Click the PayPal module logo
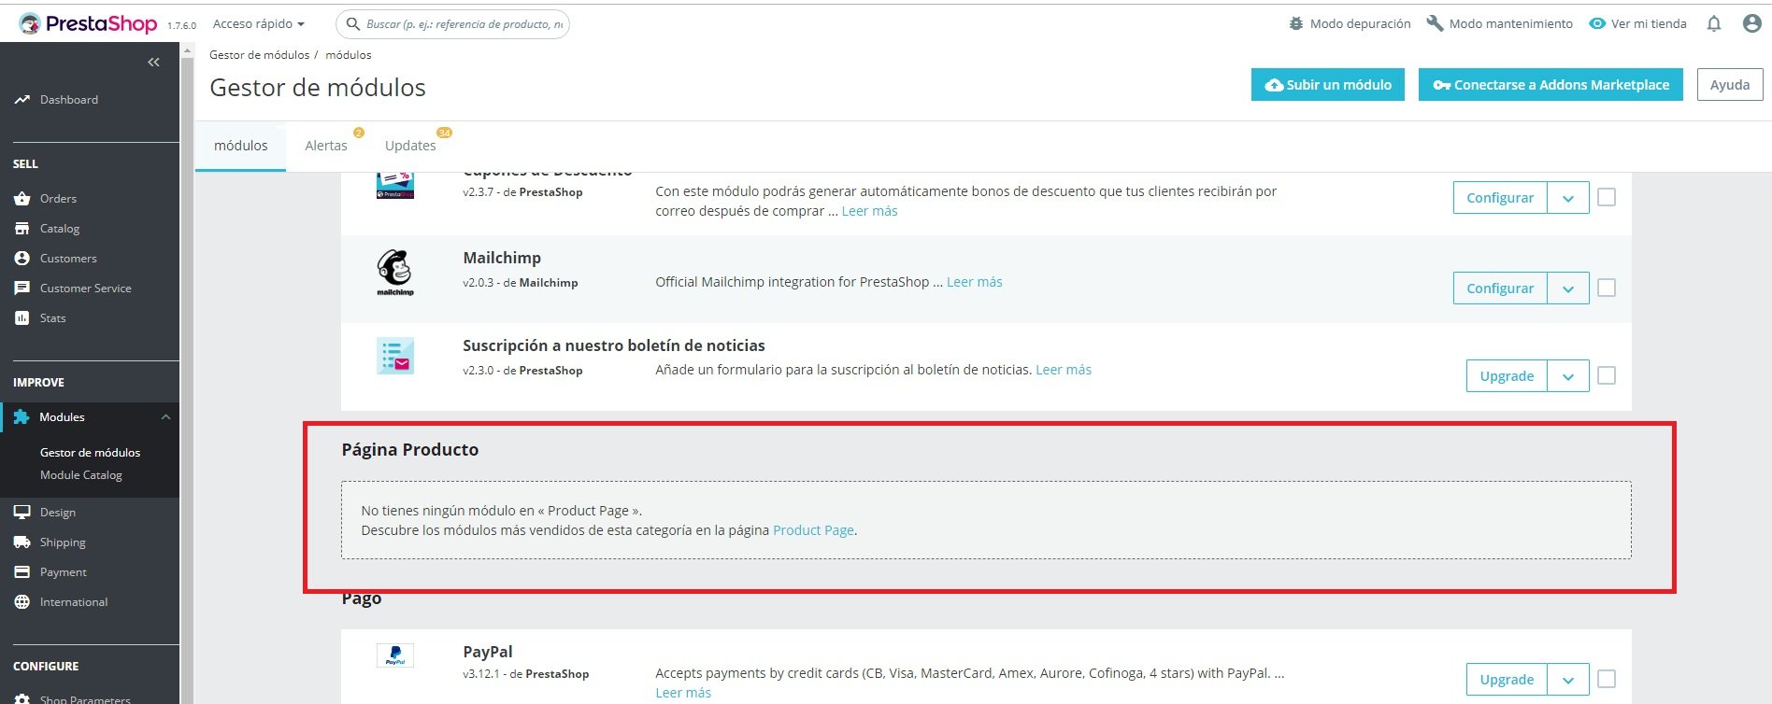 tap(395, 655)
